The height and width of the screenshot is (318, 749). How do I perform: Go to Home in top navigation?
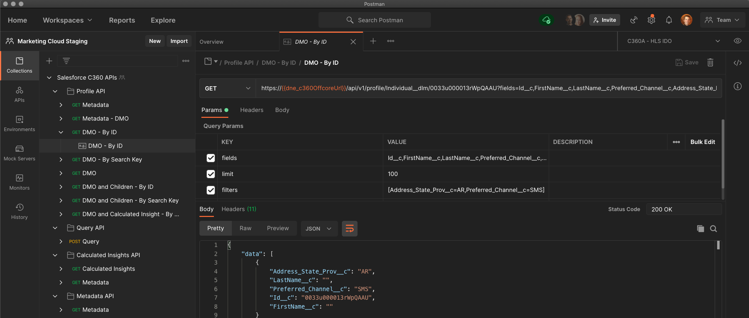(18, 20)
